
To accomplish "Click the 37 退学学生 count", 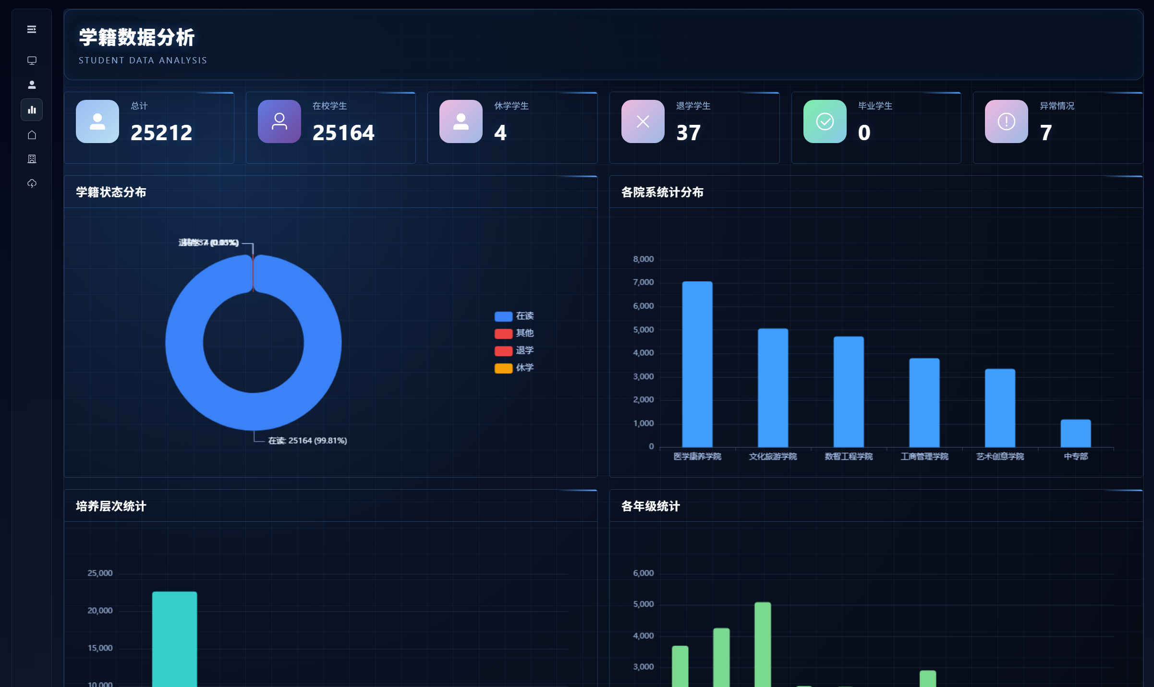I will 689,133.
